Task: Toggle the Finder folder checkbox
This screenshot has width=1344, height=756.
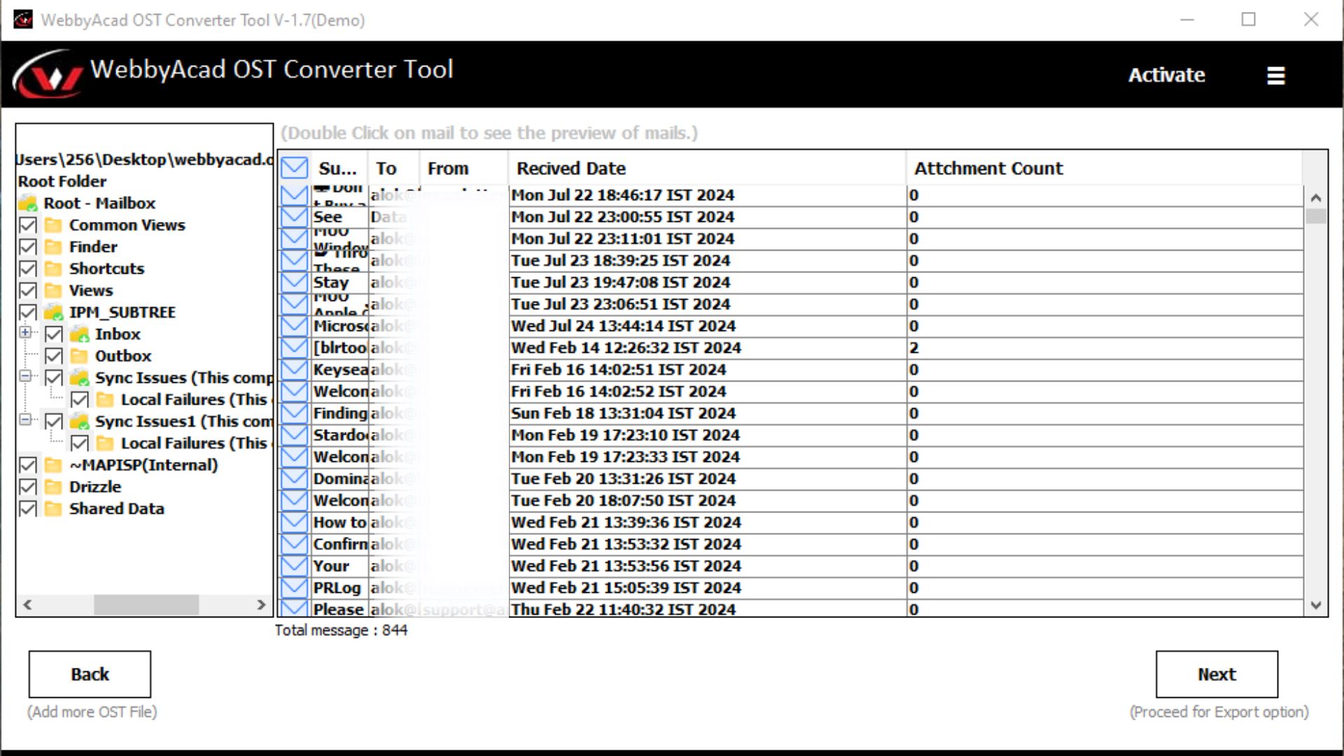Action: pyautogui.click(x=28, y=246)
